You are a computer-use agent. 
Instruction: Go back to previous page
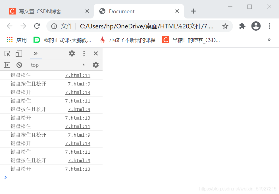[10, 26]
